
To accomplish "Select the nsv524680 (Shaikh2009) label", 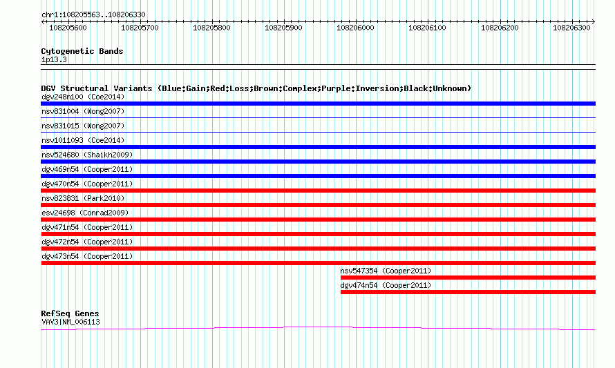I will (87, 155).
